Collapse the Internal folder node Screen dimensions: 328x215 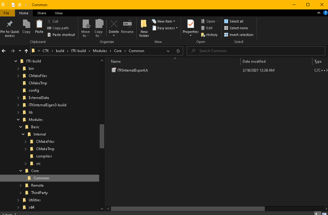coord(23,134)
